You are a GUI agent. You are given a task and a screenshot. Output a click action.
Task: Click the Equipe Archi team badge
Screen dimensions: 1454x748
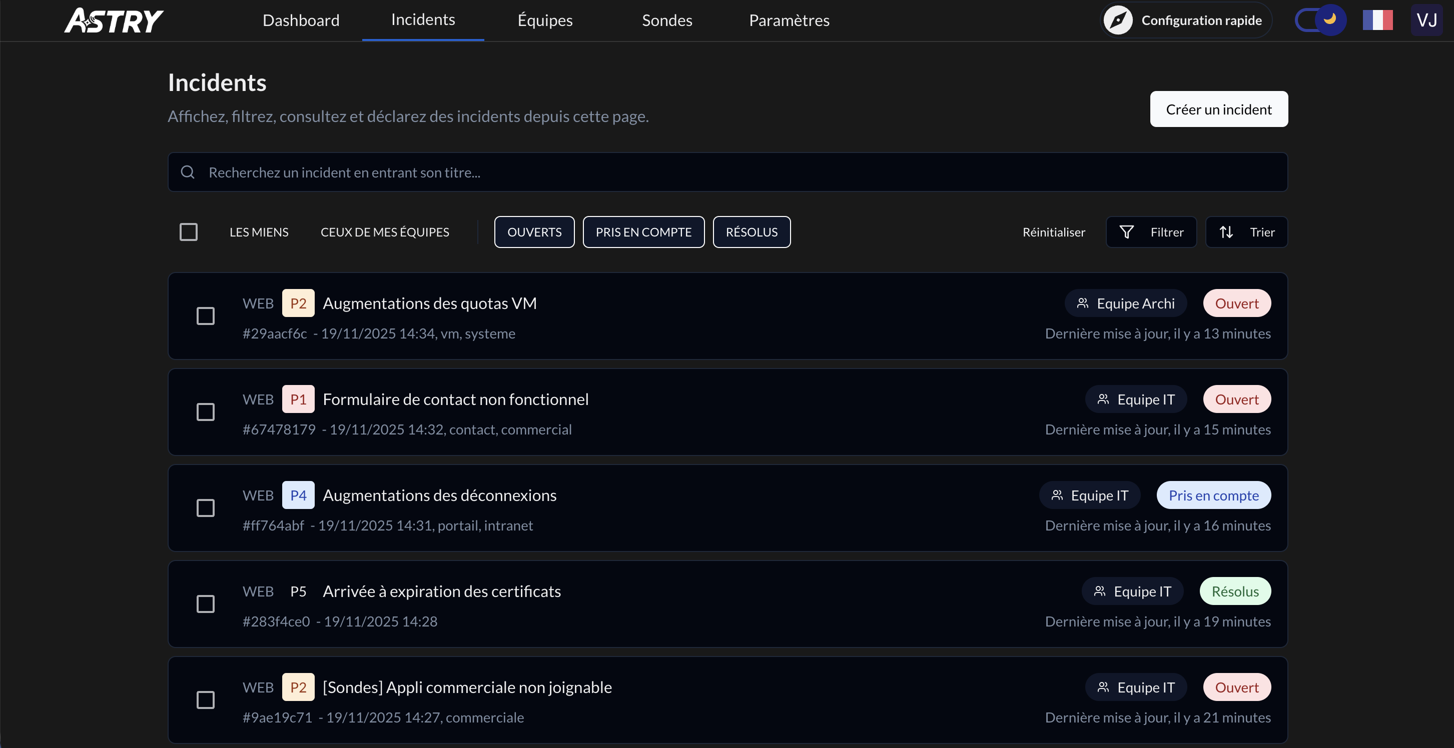pyautogui.click(x=1125, y=303)
